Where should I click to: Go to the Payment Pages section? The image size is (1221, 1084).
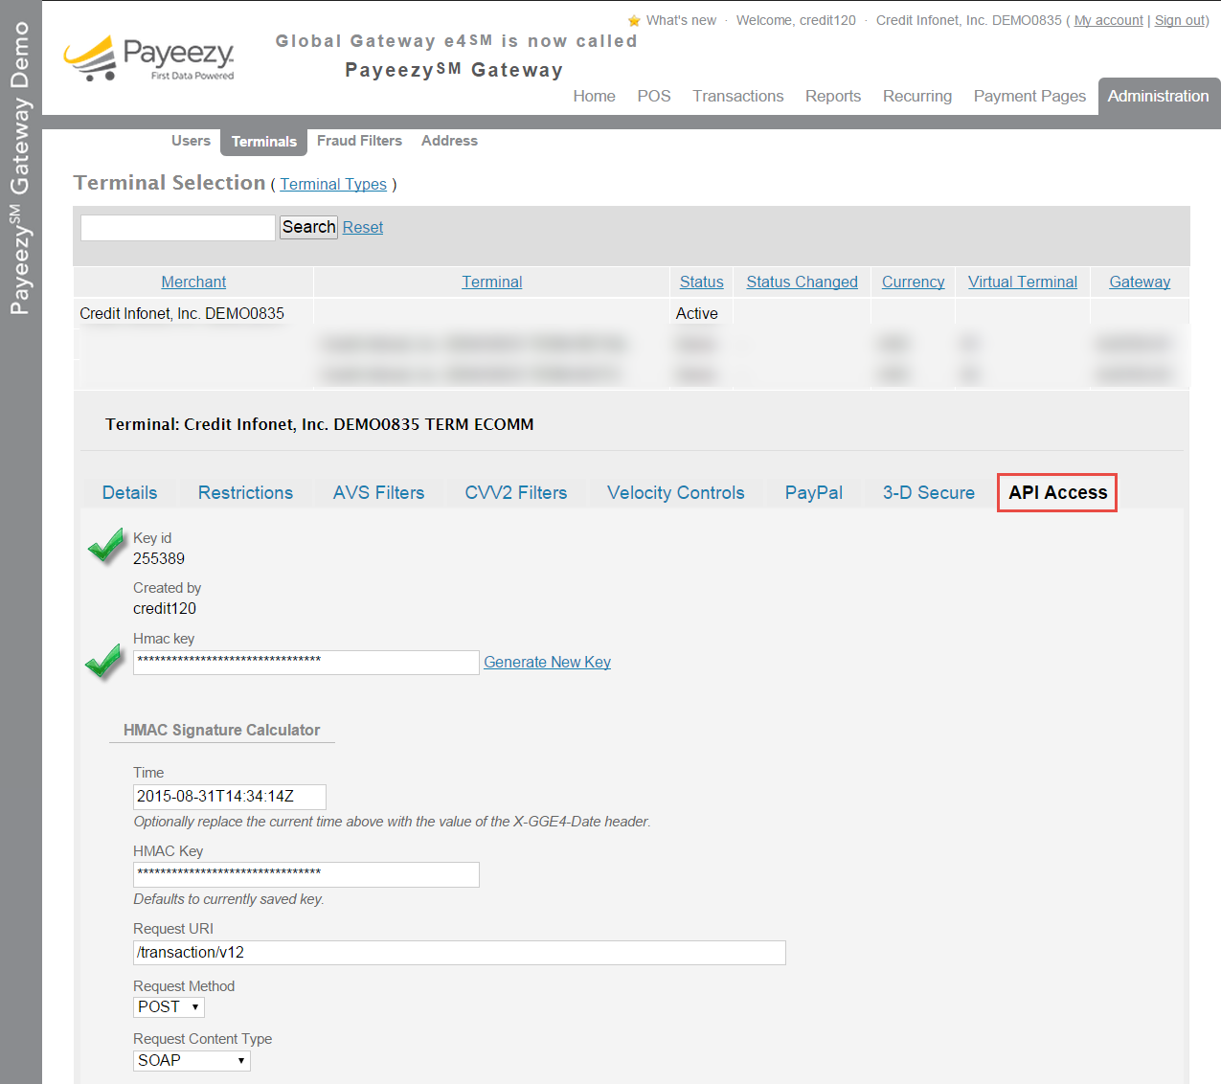coord(1029,96)
